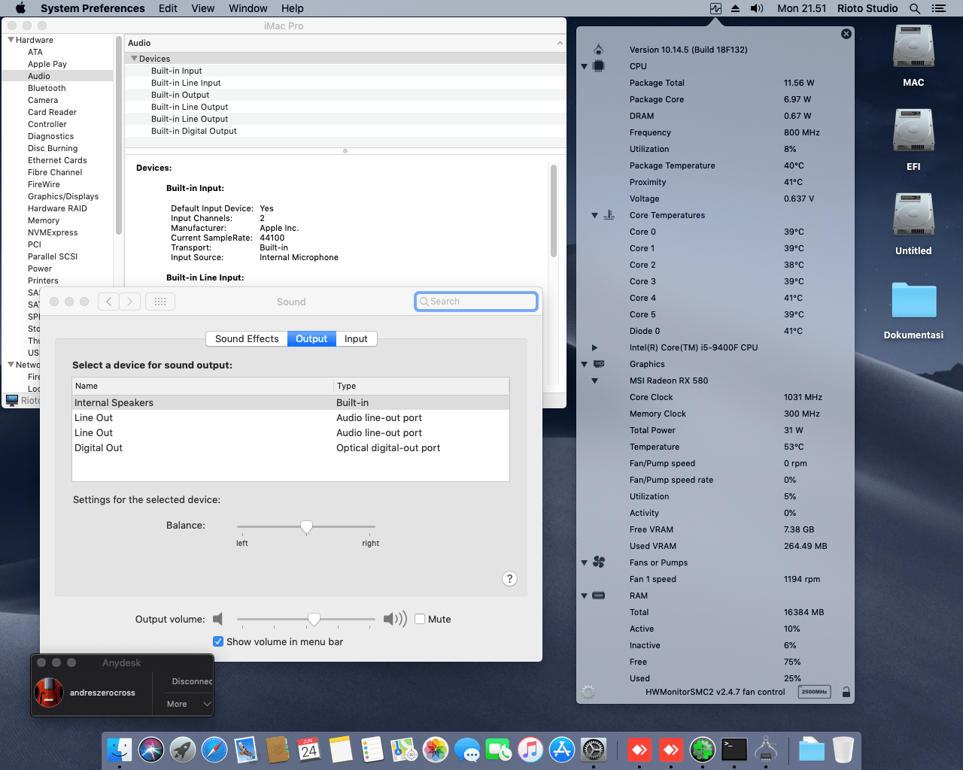Viewport: 963px width, 770px height.
Task: Expand Intel Core i5-9400F CPU group
Action: pos(594,347)
